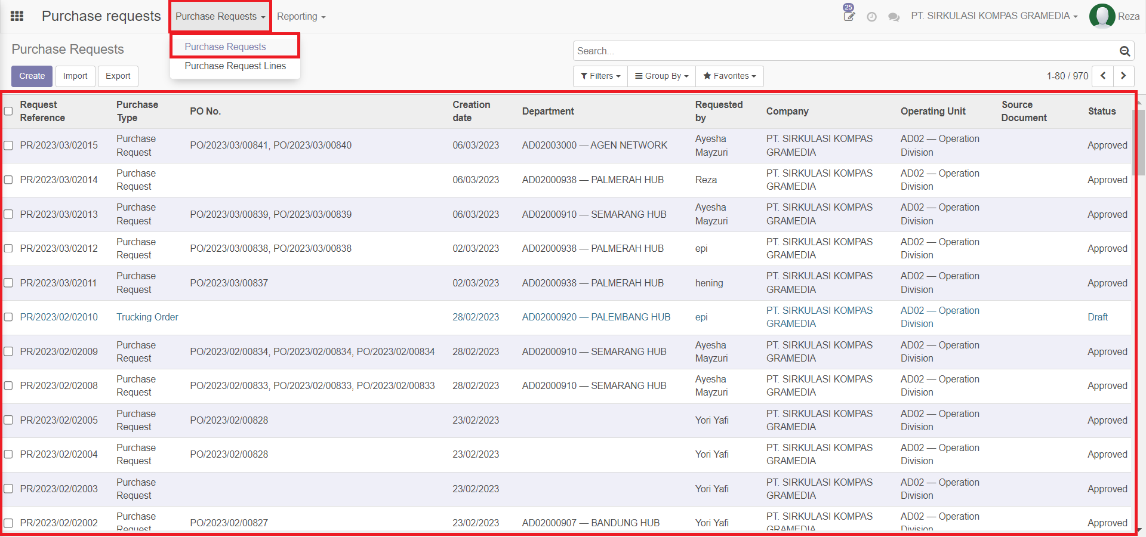1146x537 pixels.
Task: Open the Filters dropdown
Action: point(600,76)
